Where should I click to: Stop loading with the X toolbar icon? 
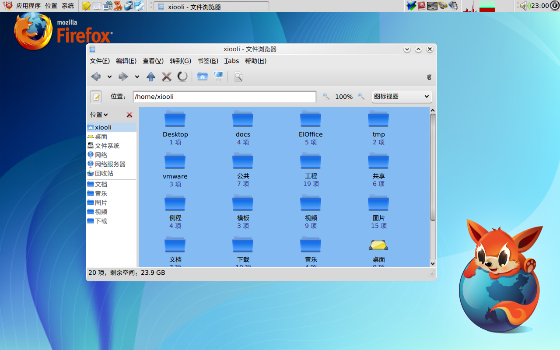point(167,77)
